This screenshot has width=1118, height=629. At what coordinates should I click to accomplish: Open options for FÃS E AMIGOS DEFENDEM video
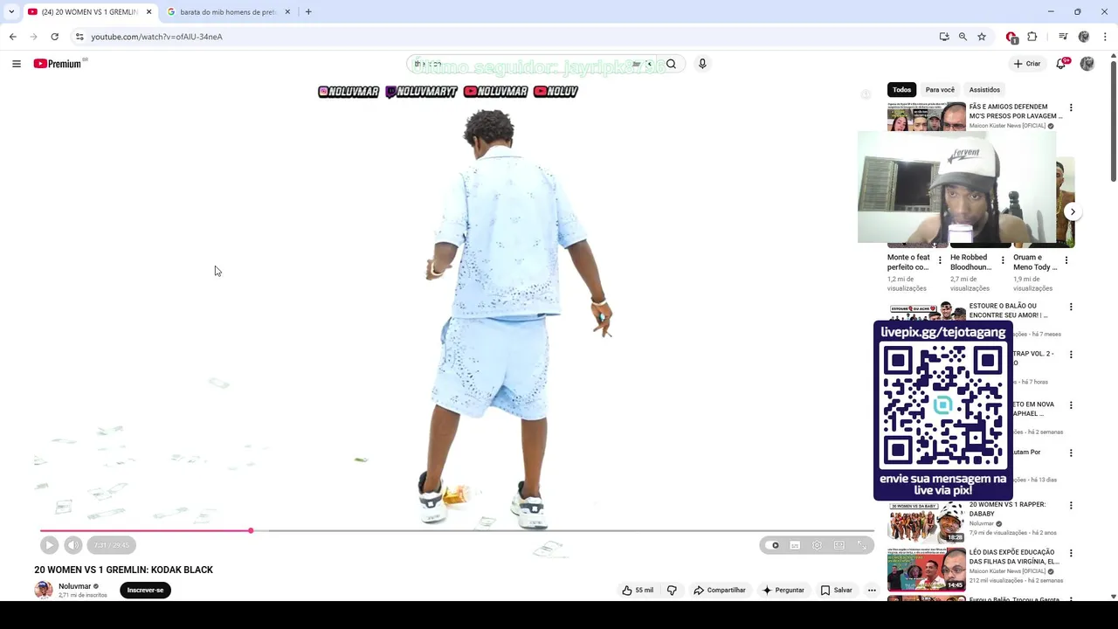coord(1071,107)
